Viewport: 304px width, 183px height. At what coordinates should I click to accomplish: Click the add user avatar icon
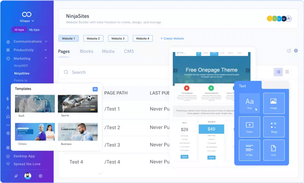[x=289, y=19]
